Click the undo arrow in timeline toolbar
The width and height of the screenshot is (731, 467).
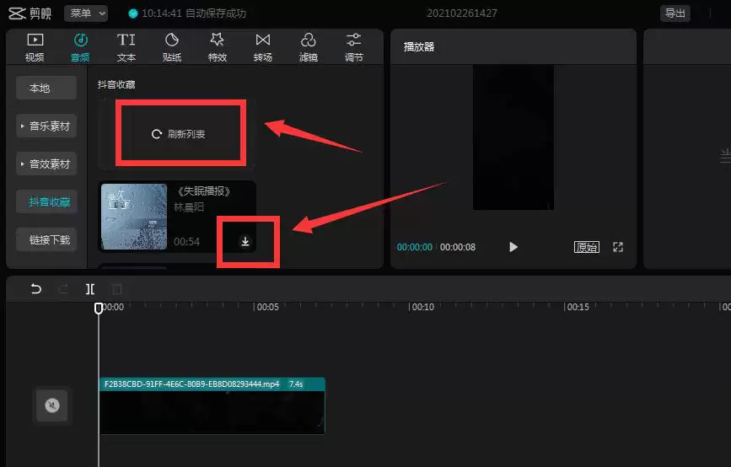click(36, 289)
